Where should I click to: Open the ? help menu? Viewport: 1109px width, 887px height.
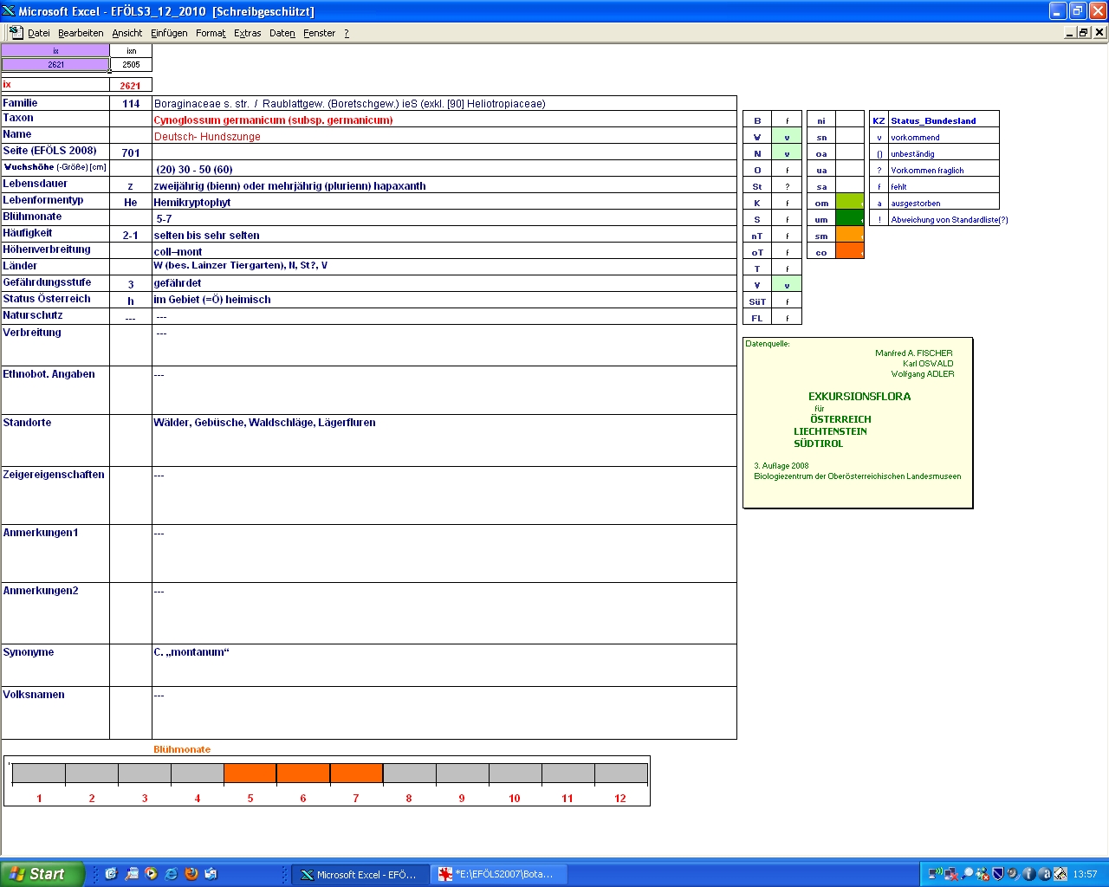[347, 33]
